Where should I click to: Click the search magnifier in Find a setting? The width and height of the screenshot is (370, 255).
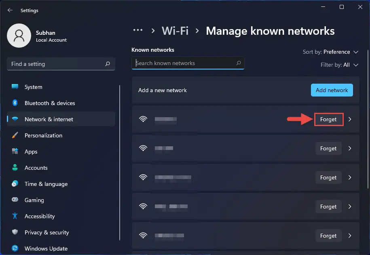108,64
